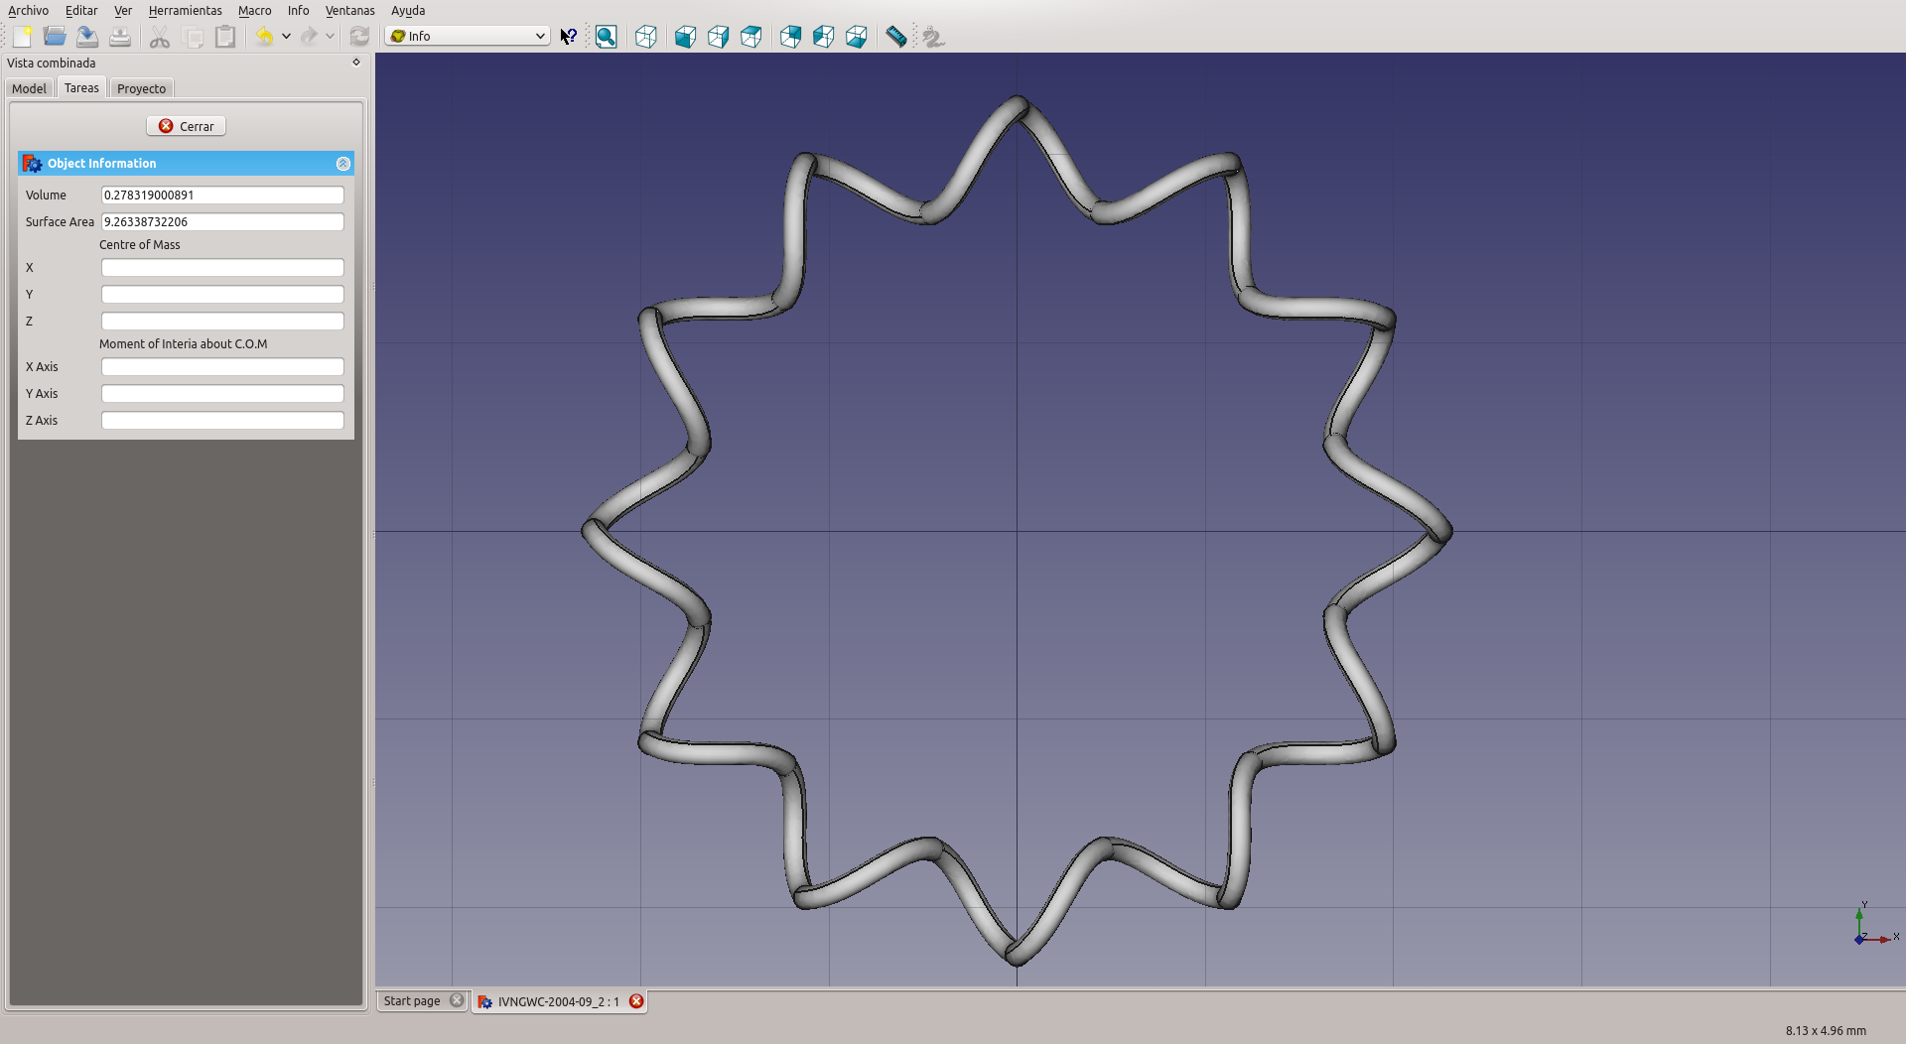This screenshot has width=1906, height=1044.
Task: Open the Info menu
Action: 299,10
